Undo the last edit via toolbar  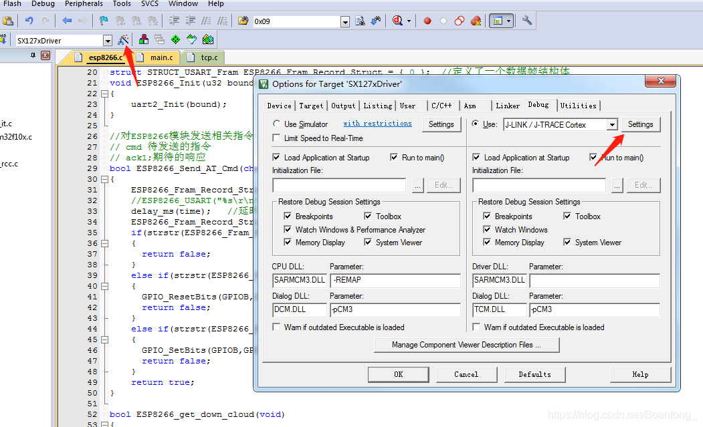click(29, 21)
